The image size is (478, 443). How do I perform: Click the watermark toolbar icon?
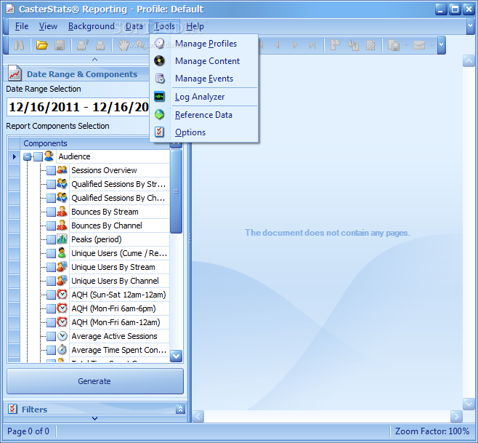click(370, 45)
